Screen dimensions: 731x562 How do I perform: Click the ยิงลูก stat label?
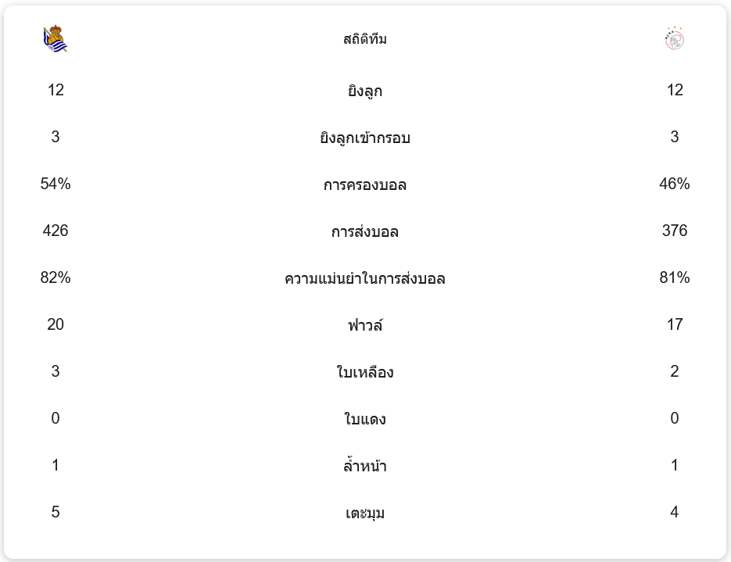[365, 91]
